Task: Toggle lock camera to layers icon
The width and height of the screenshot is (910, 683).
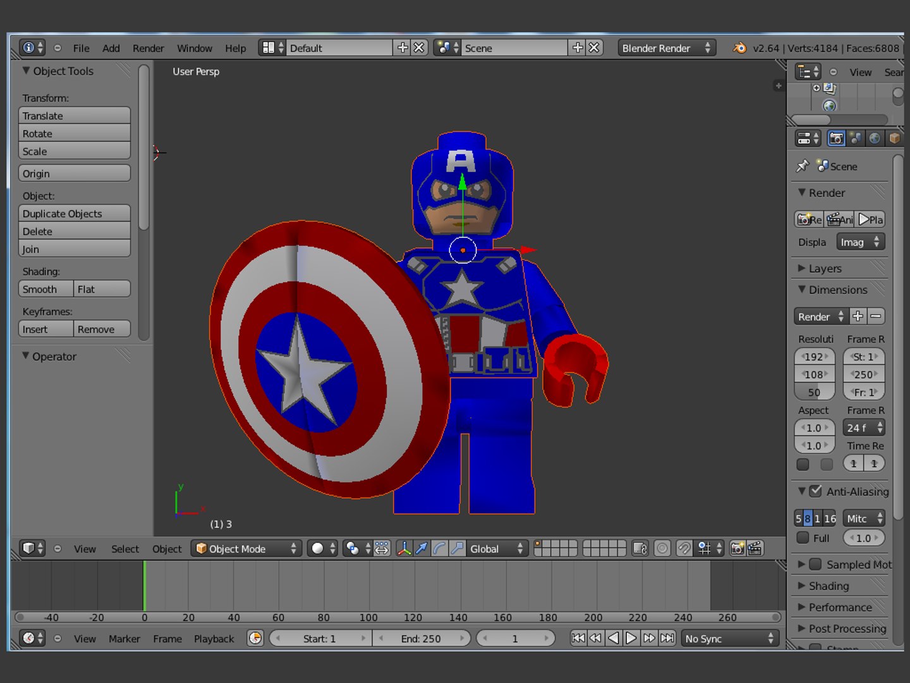Action: point(640,548)
